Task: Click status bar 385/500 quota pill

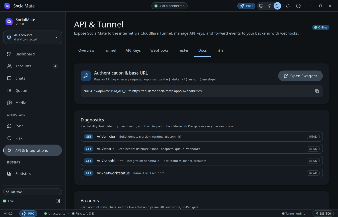Action: [323, 214]
